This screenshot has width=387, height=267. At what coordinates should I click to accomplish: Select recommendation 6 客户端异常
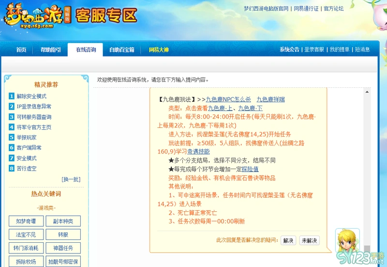(x=29, y=148)
